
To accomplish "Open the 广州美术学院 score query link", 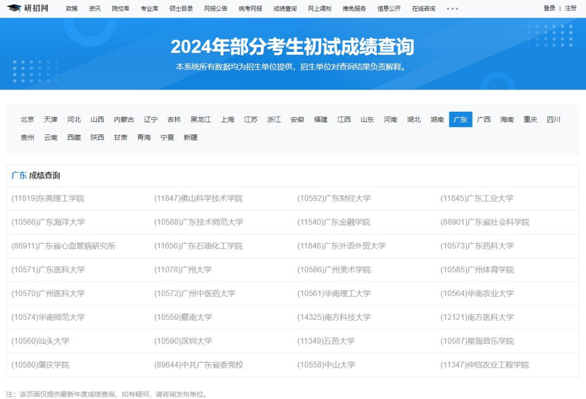I will tap(333, 269).
